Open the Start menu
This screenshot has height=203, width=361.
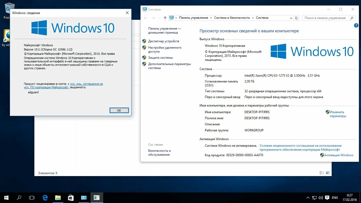(6, 197)
